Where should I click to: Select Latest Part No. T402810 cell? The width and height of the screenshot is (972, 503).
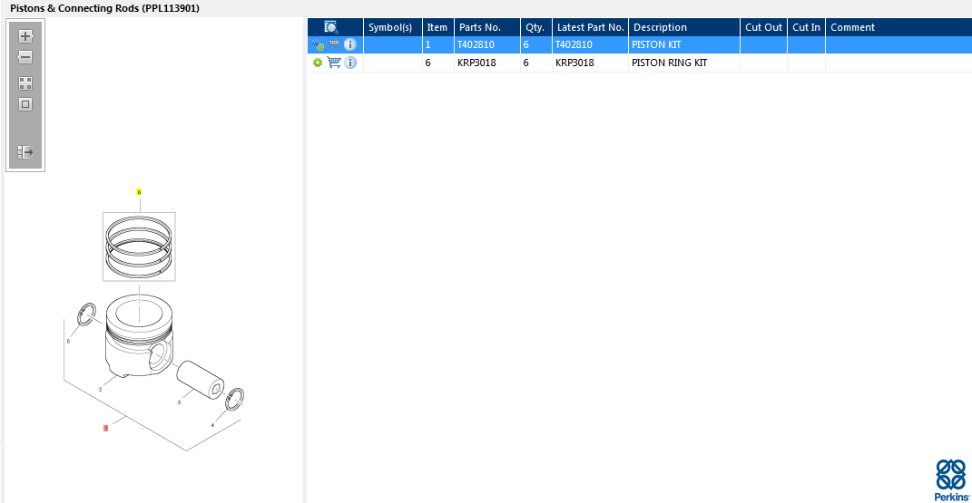(590, 44)
